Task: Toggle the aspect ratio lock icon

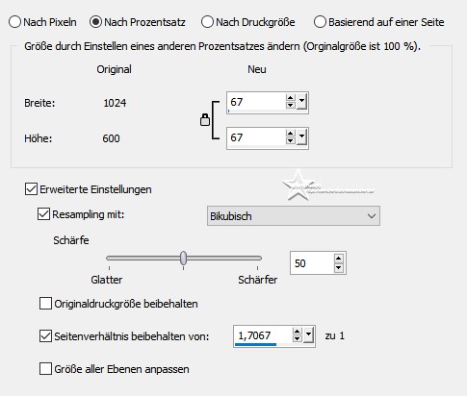Action: tap(205, 120)
